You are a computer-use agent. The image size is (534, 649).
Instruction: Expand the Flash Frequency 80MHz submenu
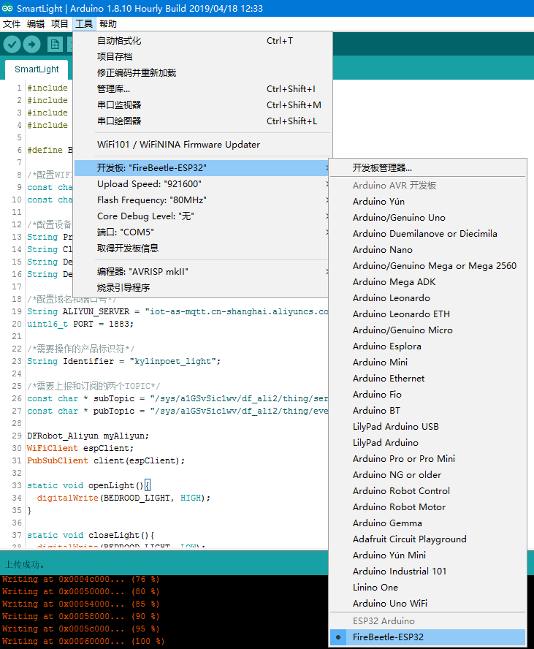202,200
